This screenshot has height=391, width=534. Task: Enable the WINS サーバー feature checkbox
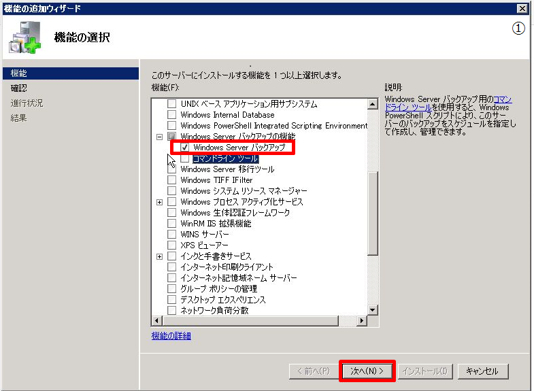coord(172,234)
